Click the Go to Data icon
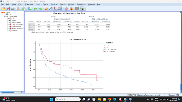 click(x=46, y=9)
